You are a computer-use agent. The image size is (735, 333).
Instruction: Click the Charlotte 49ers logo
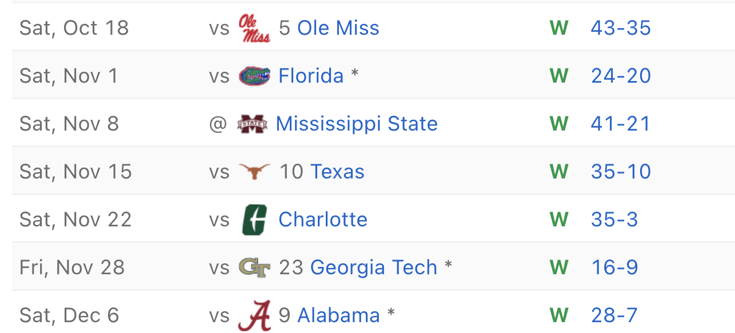pos(254,220)
